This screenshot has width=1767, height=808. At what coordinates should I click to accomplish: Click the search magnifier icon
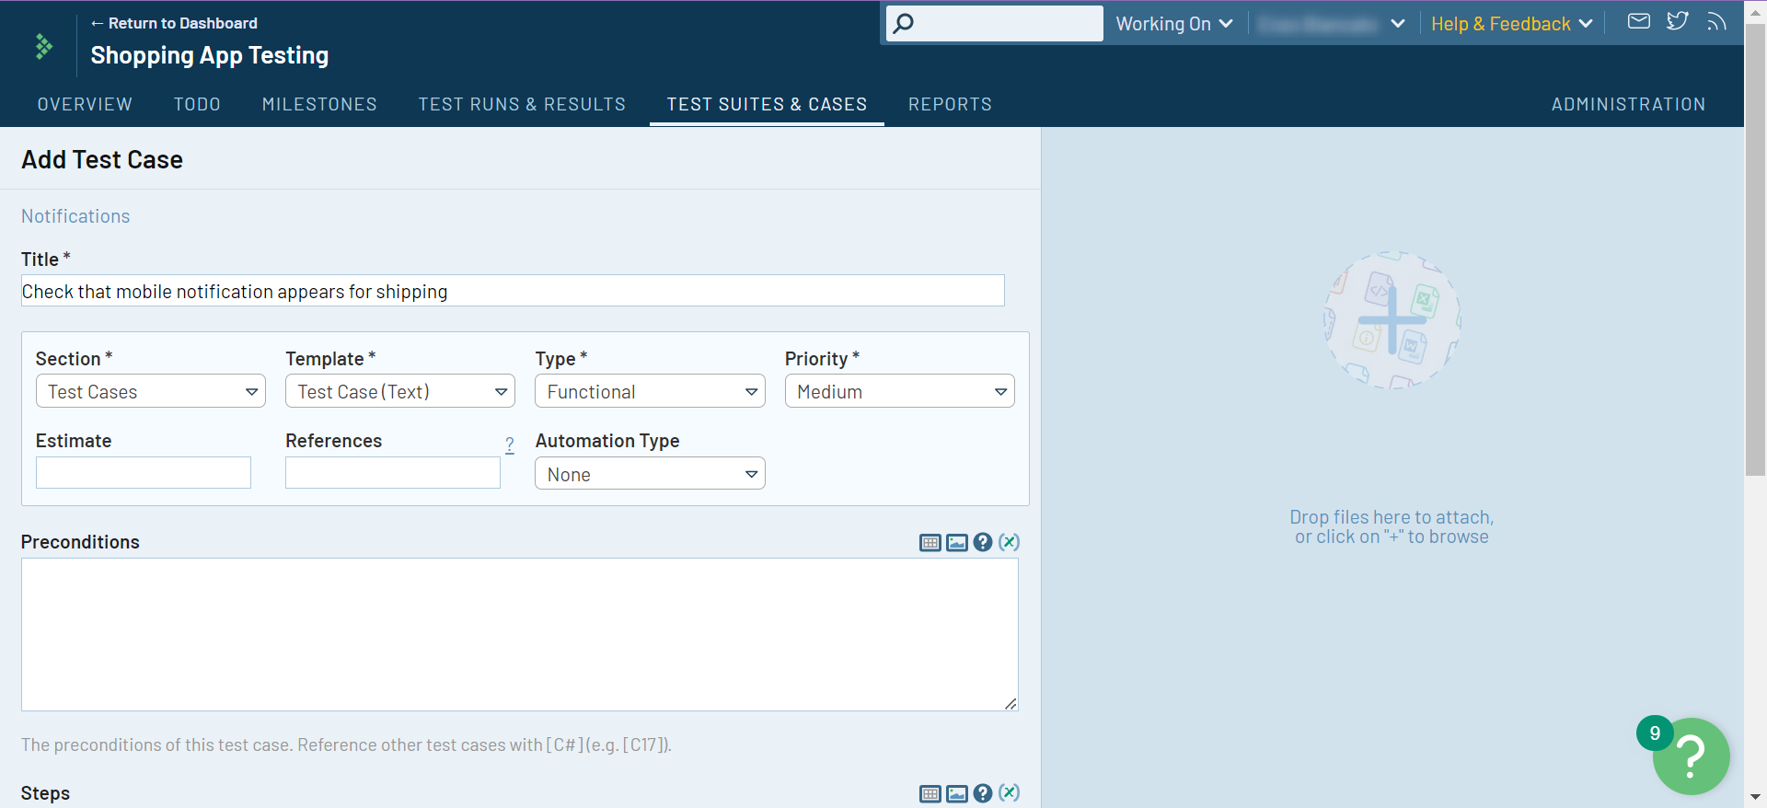904,23
